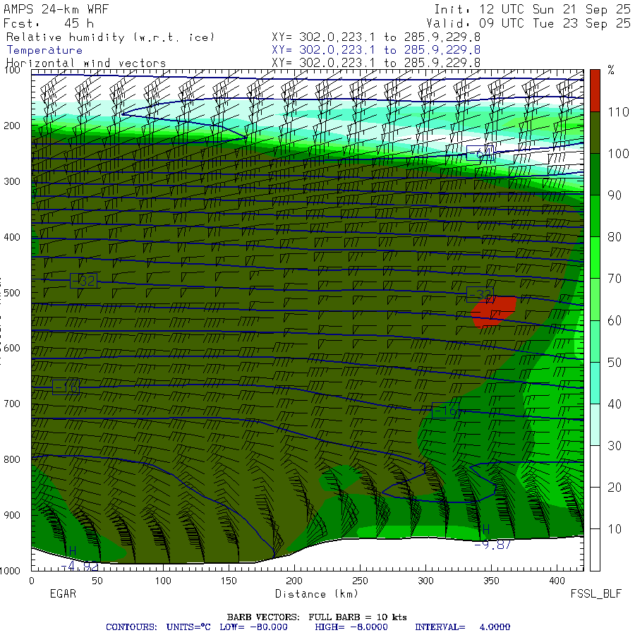Click the "FSSL_BLF" station label
Viewport: 635px width, 635px height.
pyautogui.click(x=595, y=593)
